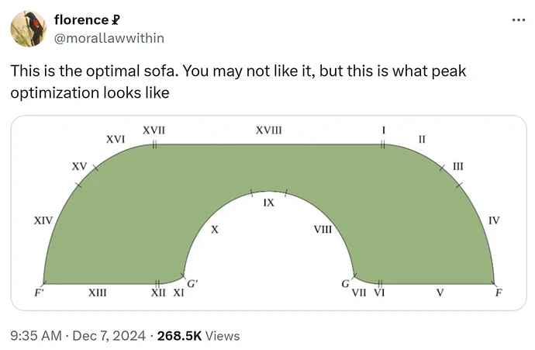
Task: Click the symbol badge after florence's name
Action: 116,20
